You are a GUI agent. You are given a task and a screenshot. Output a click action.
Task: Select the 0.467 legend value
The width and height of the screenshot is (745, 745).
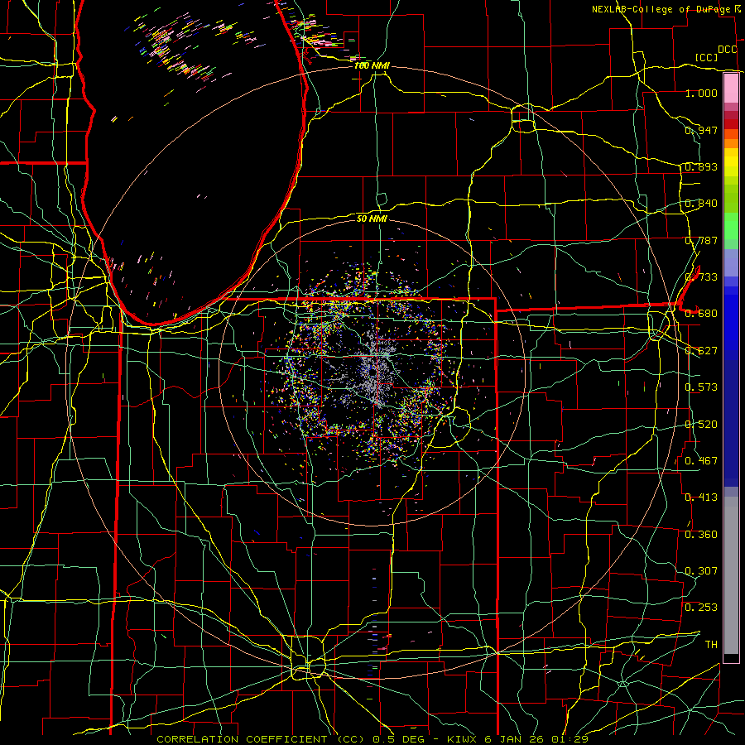point(701,461)
